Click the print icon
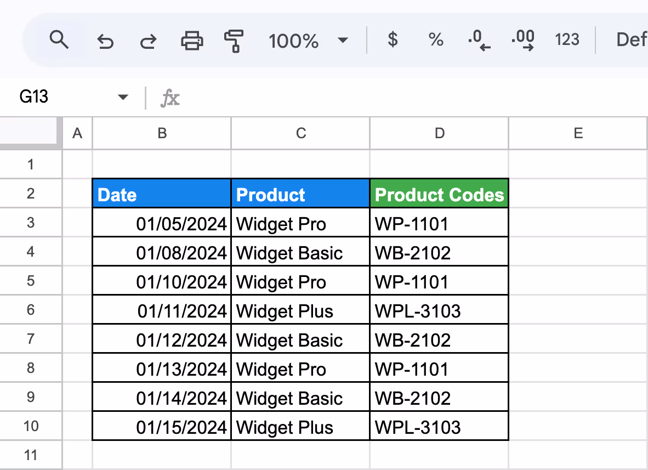The width and height of the screenshot is (648, 470). (192, 41)
